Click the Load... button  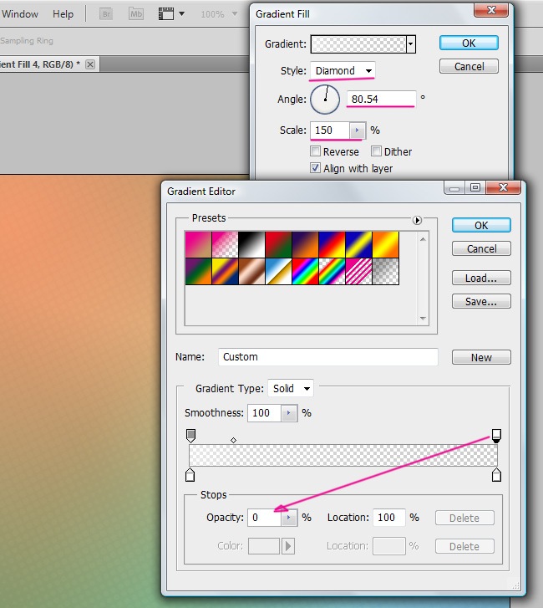(x=481, y=278)
